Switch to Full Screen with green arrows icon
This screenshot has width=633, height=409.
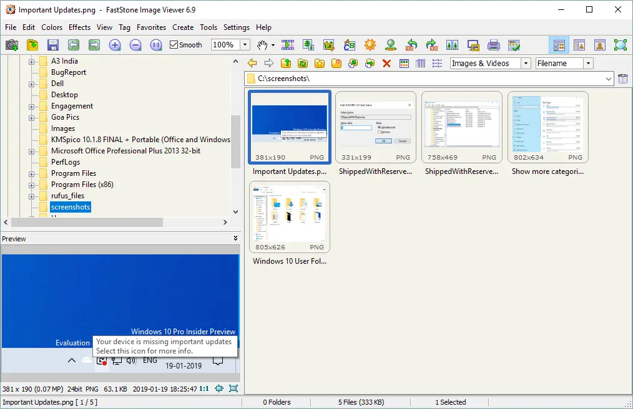[621, 45]
